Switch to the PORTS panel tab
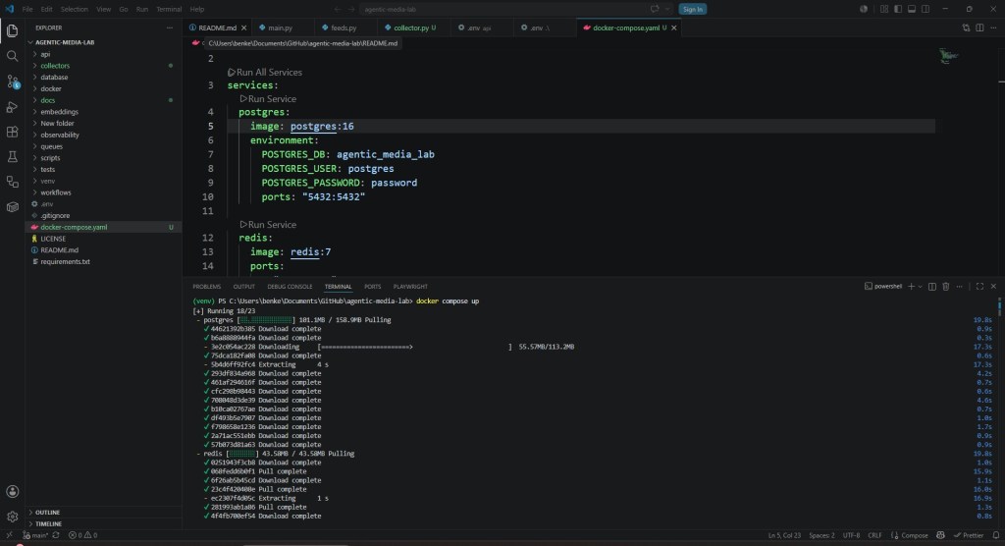Screen dimensions: 1005x546 click(372, 286)
